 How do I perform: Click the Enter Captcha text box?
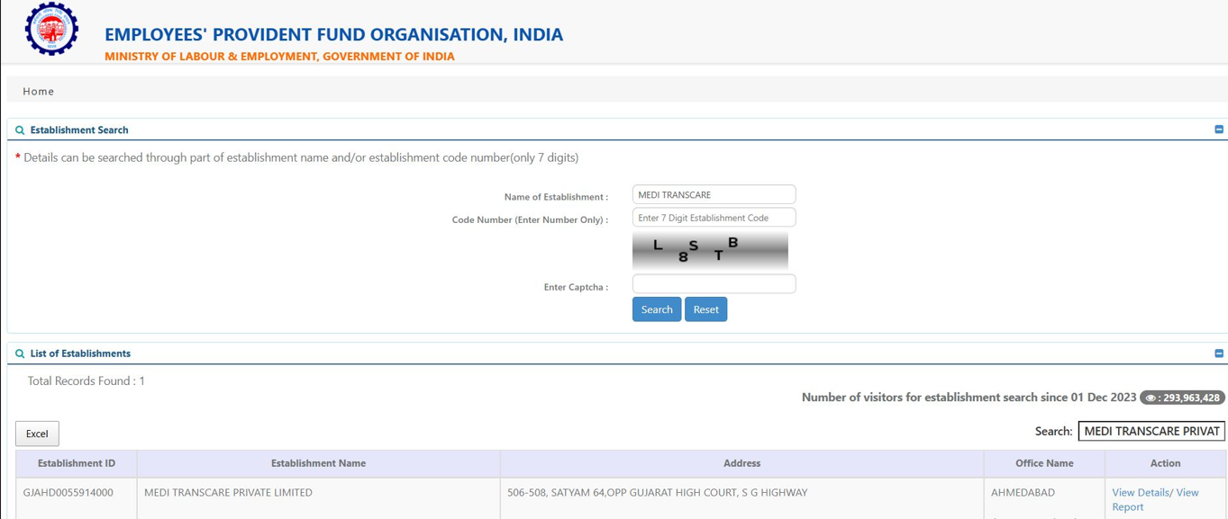pyautogui.click(x=714, y=284)
